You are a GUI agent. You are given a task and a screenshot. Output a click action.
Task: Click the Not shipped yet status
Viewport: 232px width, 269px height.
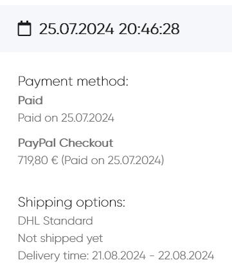[60, 238]
